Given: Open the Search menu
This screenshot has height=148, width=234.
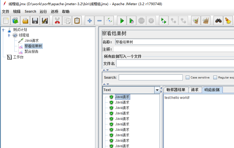Looking at the screenshot, I should point(30,11).
